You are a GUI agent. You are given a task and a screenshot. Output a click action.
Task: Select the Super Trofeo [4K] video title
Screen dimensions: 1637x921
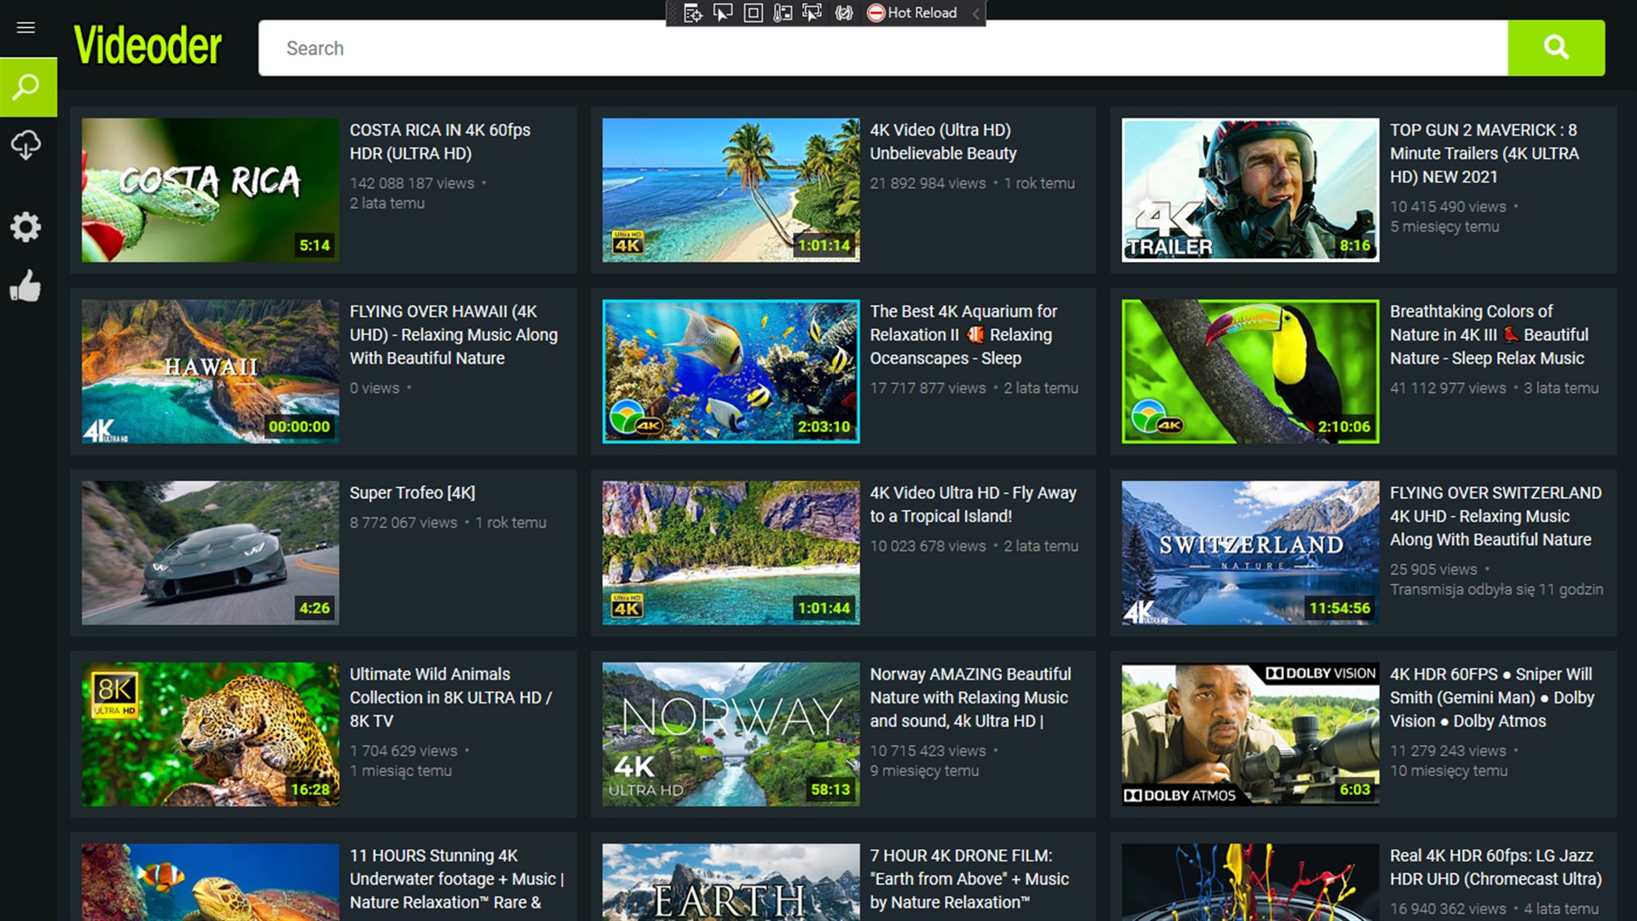coord(412,493)
